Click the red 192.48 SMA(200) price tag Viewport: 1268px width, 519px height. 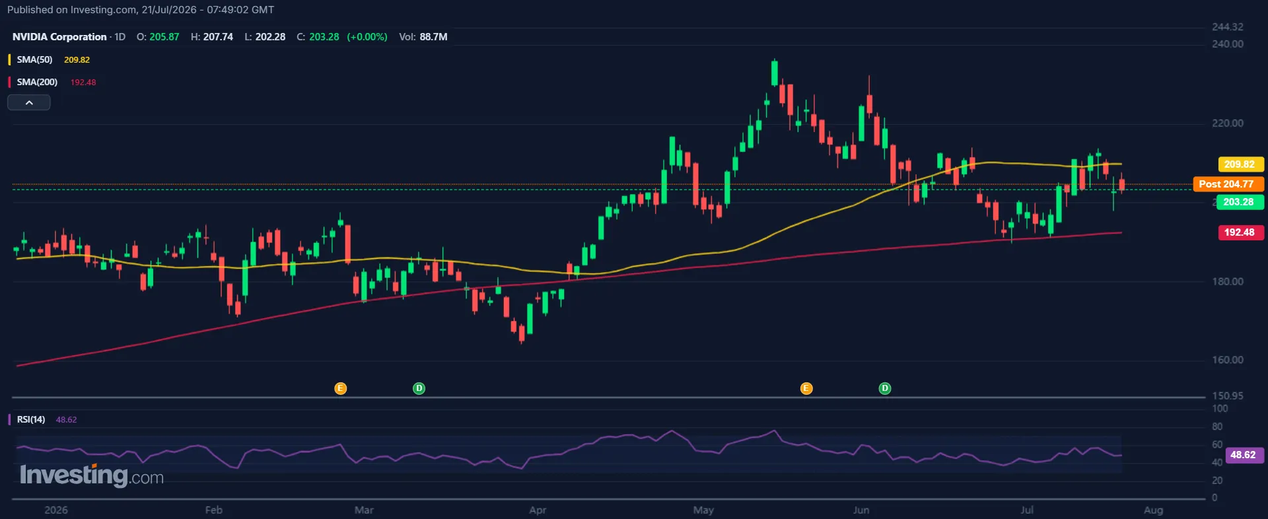(1240, 232)
